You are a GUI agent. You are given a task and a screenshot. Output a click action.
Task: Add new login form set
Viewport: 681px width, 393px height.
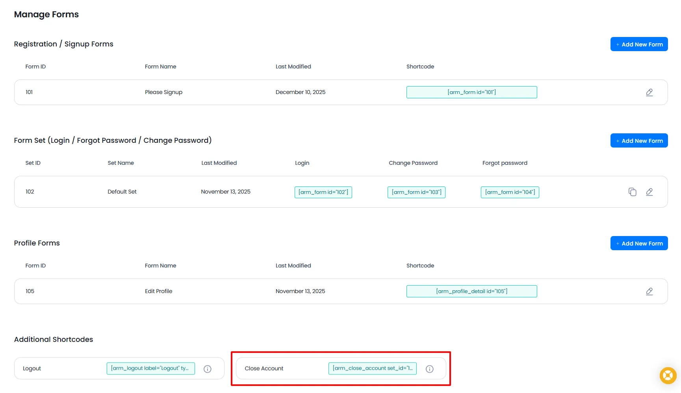click(639, 141)
